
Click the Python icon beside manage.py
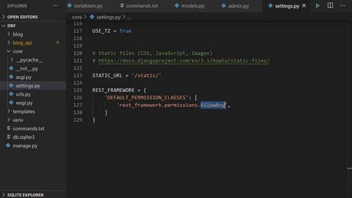pos(8,145)
